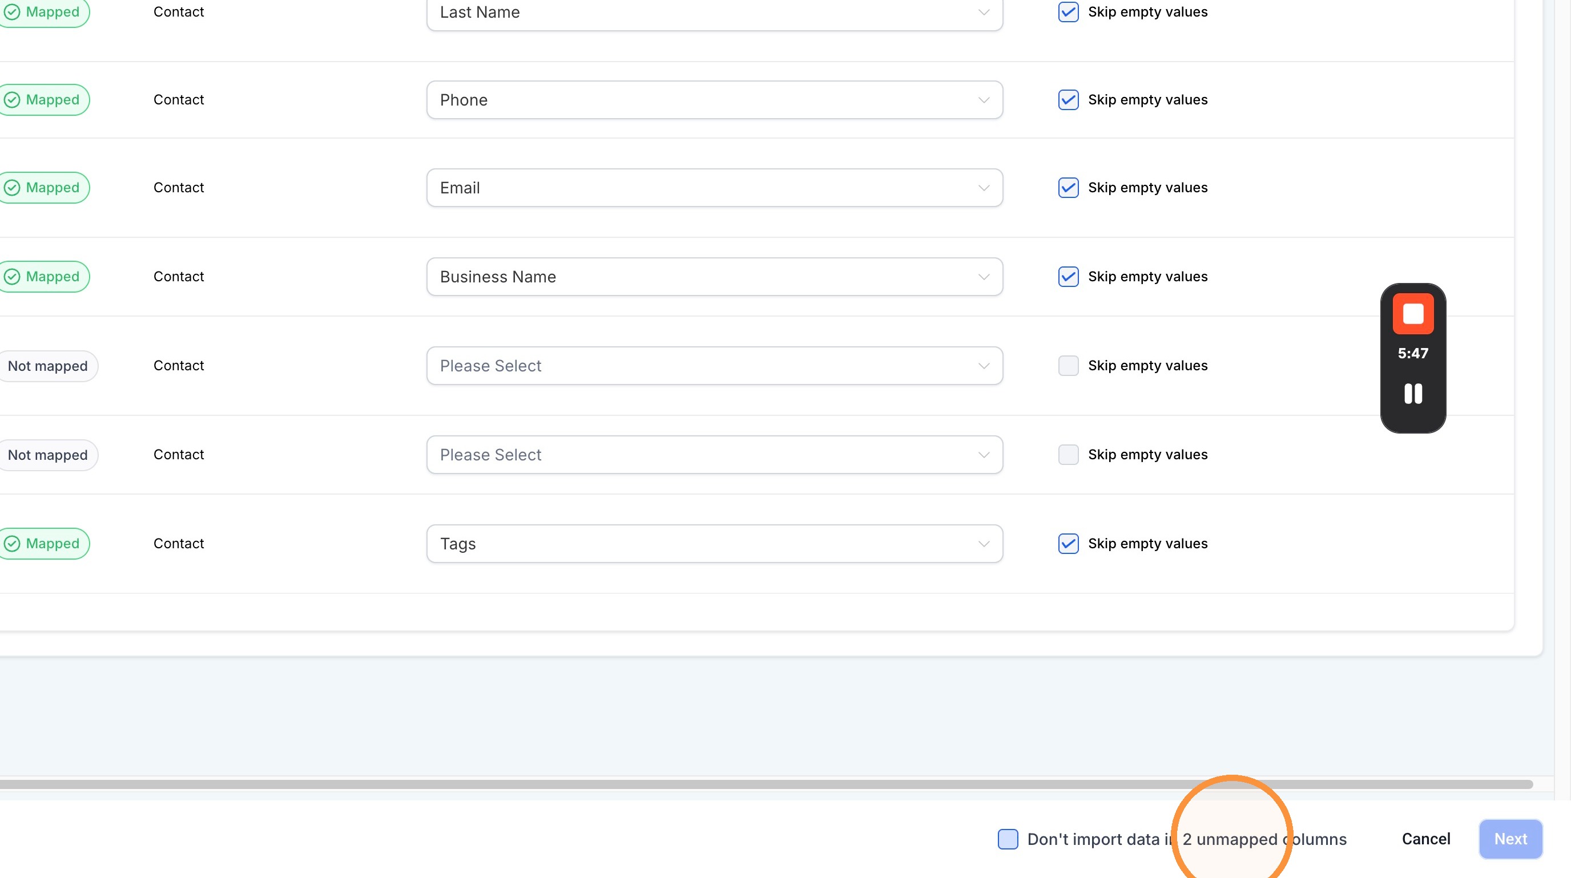Expand the Business Name mapping dropdown
The height and width of the screenshot is (878, 1571).
[x=714, y=277]
